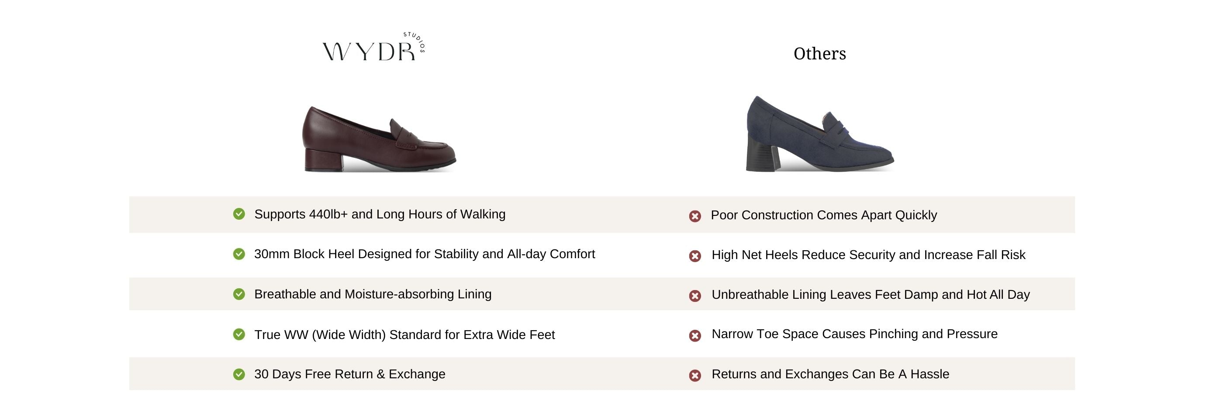Viewport: 1223px width, 415px height.
Task: Click 'True WW (Wide Width) Standard' text
Action: pos(404,335)
